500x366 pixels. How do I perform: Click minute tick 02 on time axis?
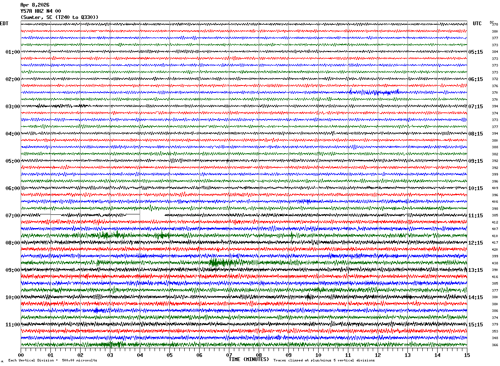tap(80, 355)
